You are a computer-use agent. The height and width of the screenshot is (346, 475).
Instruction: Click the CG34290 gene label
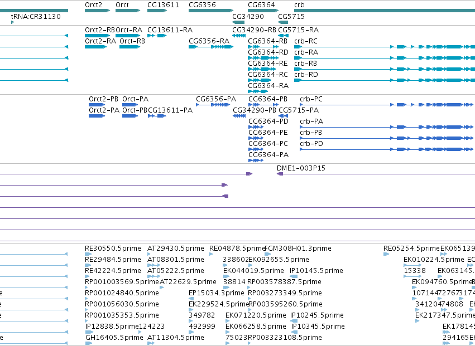tap(248, 16)
